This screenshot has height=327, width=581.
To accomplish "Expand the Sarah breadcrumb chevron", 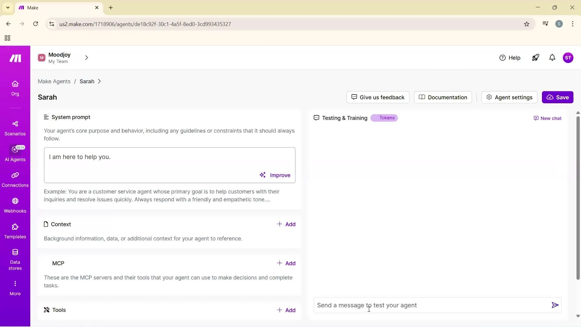I will [99, 81].
